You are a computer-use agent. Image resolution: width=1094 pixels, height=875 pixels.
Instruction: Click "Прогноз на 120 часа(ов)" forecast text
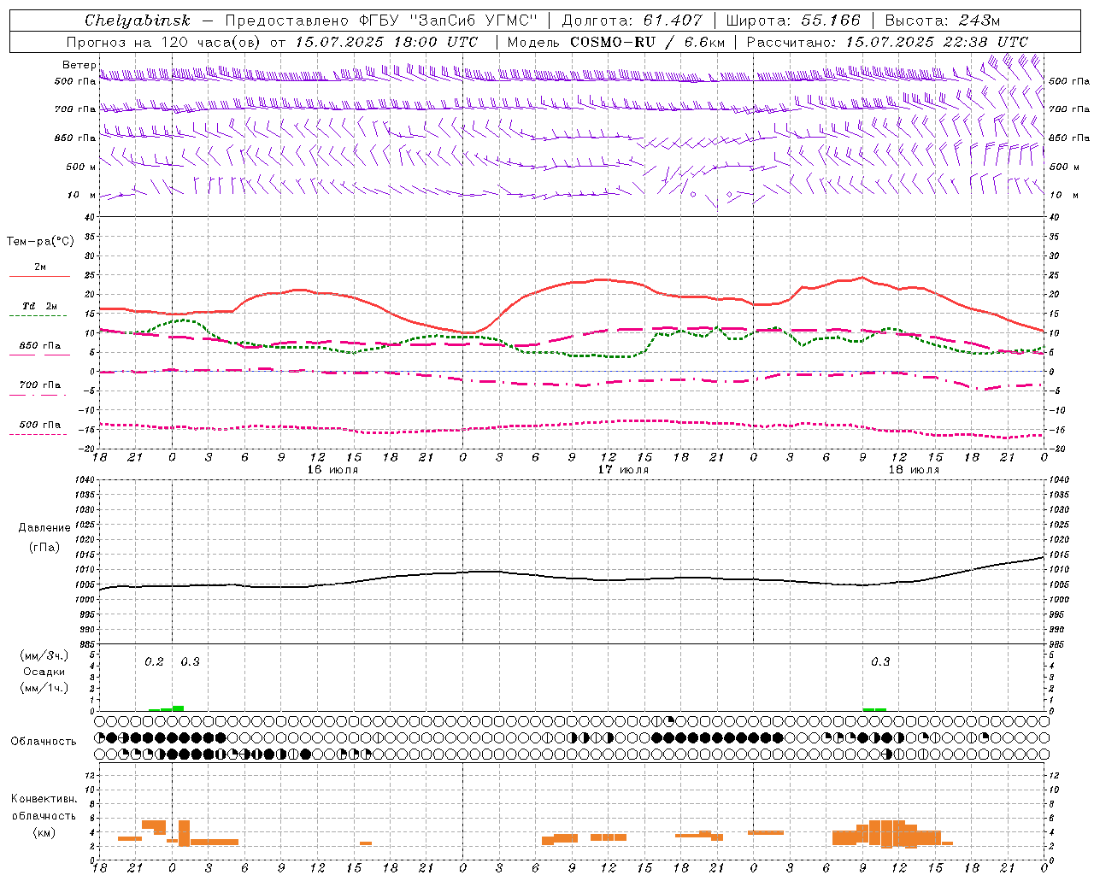(164, 42)
